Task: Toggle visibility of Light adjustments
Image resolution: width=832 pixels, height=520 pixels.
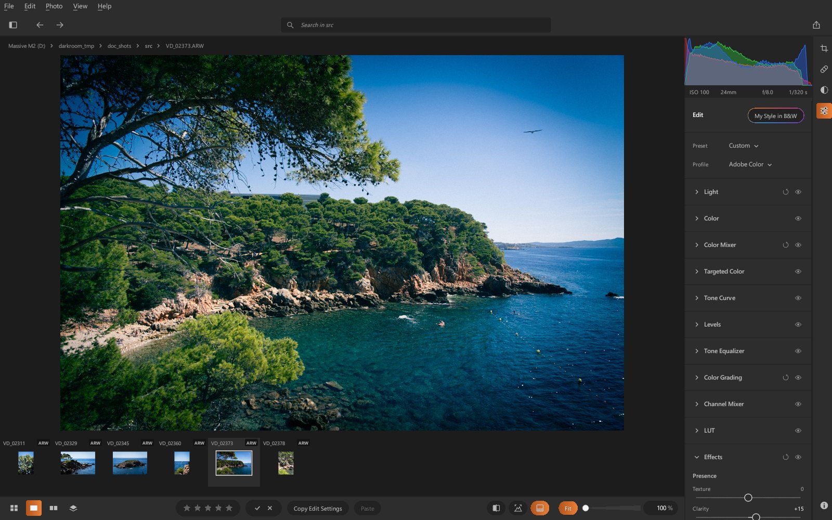Action: tap(798, 192)
